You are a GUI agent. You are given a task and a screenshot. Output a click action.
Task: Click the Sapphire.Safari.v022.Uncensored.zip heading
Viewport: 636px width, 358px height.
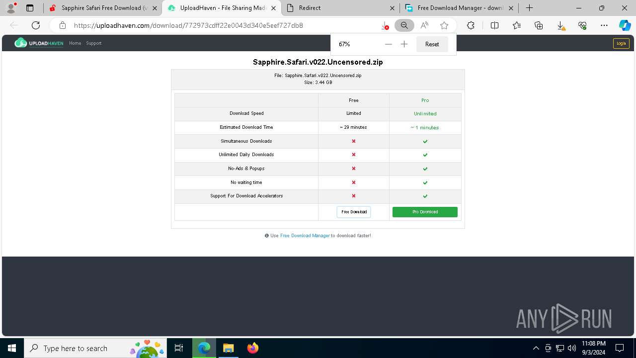(x=318, y=62)
